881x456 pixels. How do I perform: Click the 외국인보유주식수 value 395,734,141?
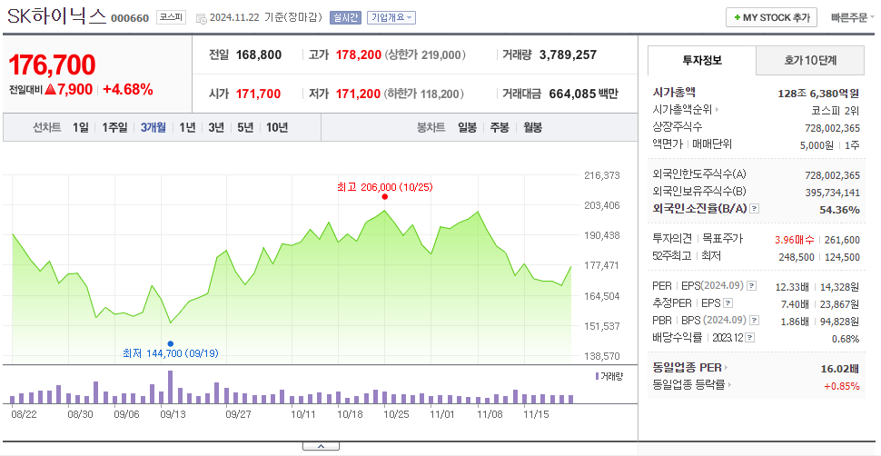(x=832, y=193)
